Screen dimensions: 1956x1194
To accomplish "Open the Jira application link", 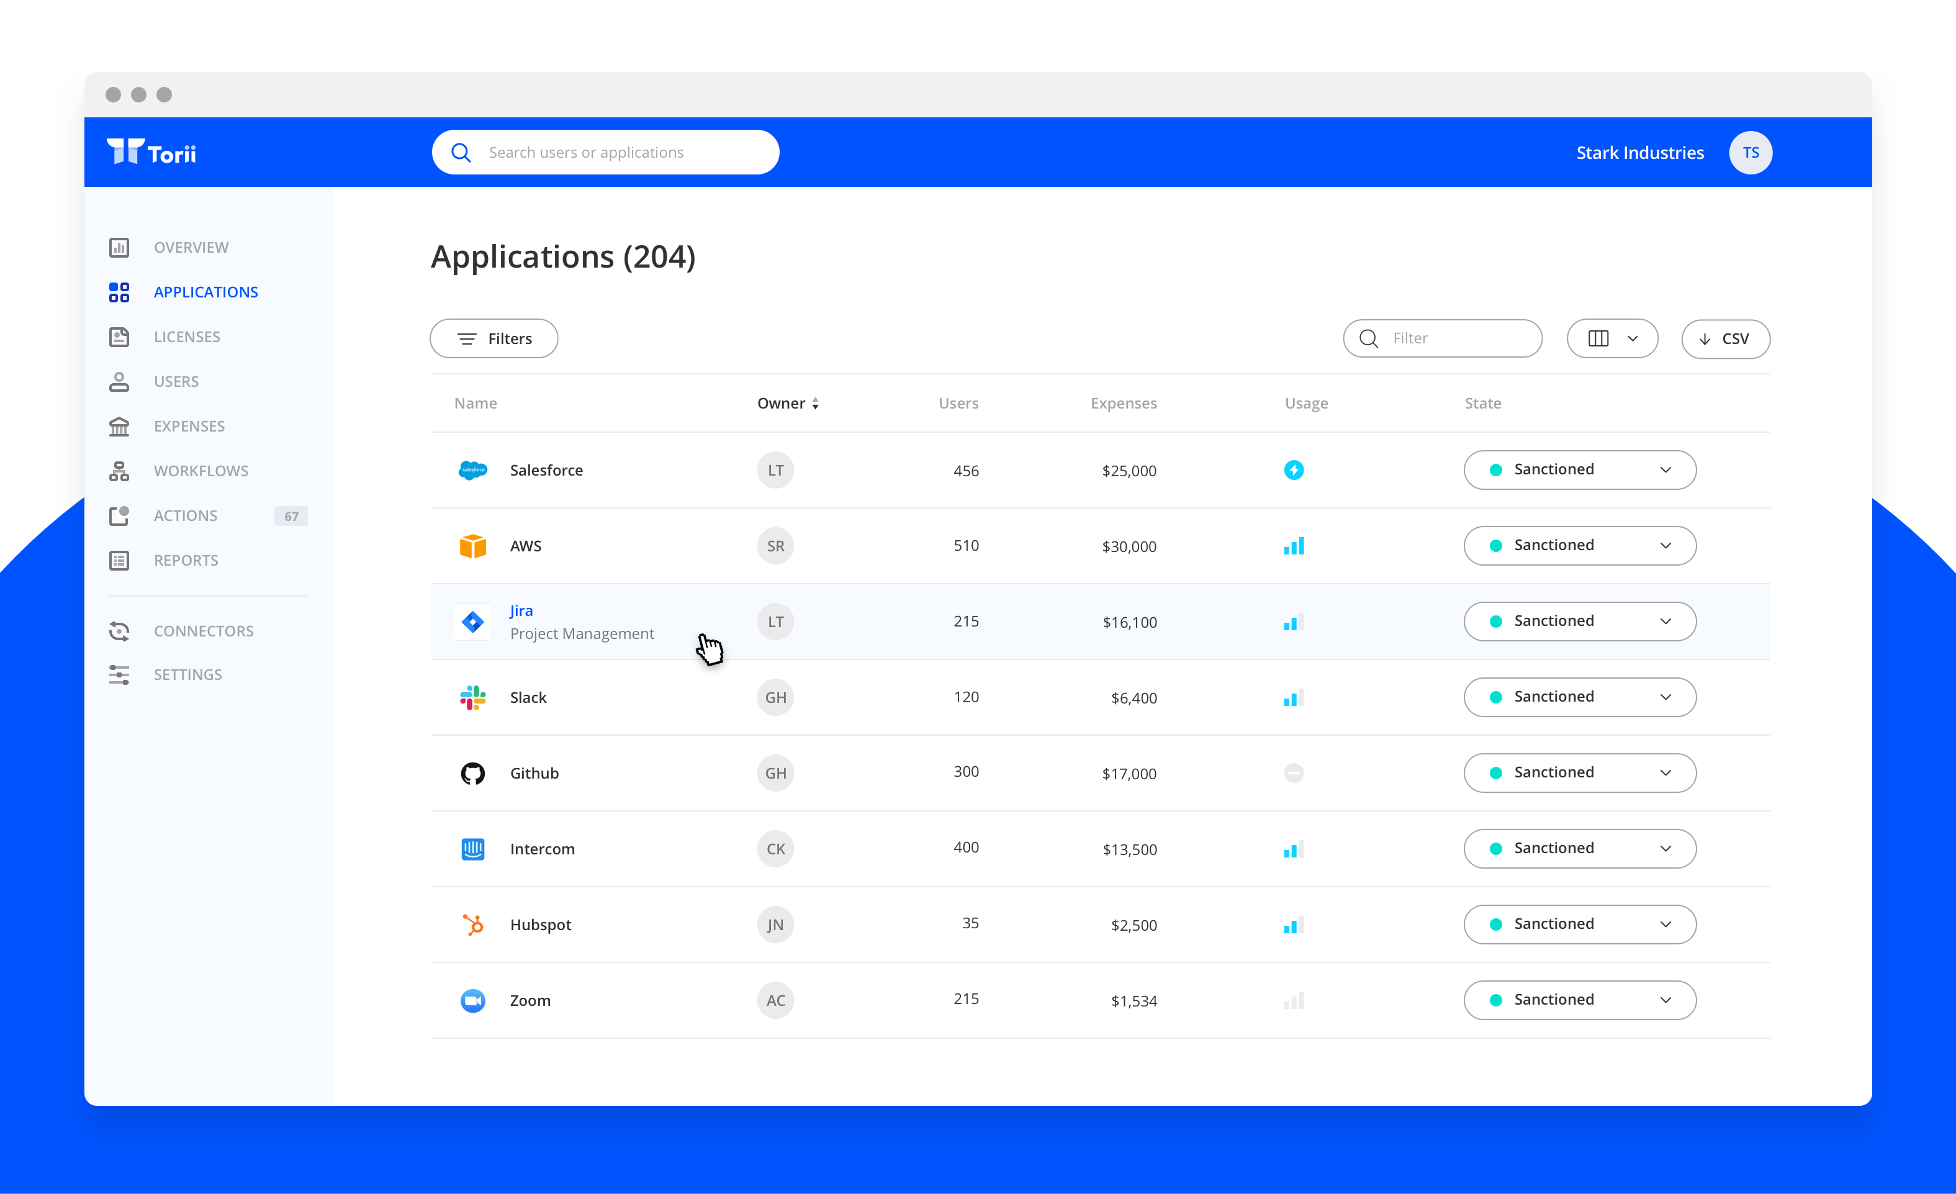I will click(521, 610).
